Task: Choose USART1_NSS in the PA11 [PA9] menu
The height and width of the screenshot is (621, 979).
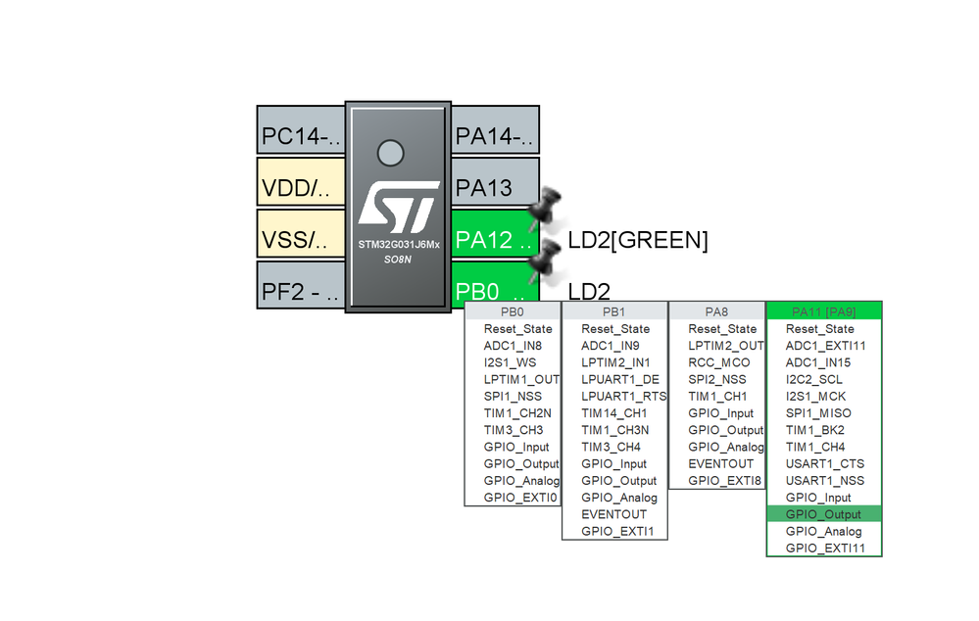Action: click(x=824, y=481)
